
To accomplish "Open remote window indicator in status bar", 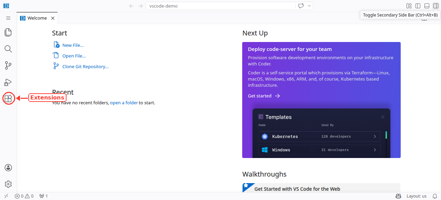I will coord(6,196).
